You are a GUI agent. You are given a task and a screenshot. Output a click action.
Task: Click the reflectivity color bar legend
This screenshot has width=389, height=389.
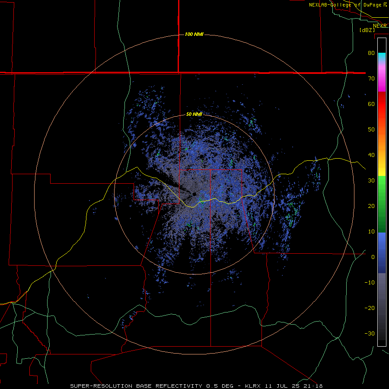[382, 192]
